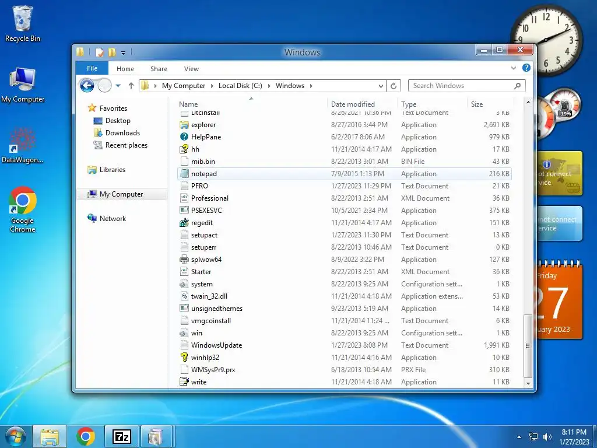Viewport: 597px width, 448px height.
Task: Open the File ribbon tab
Action: click(92, 68)
